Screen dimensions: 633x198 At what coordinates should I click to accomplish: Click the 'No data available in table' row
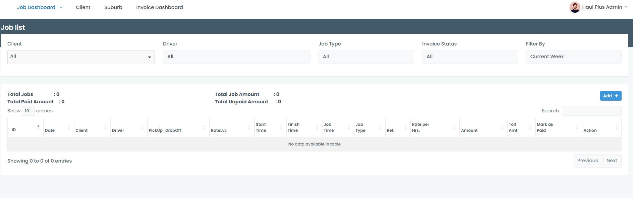pos(314,144)
